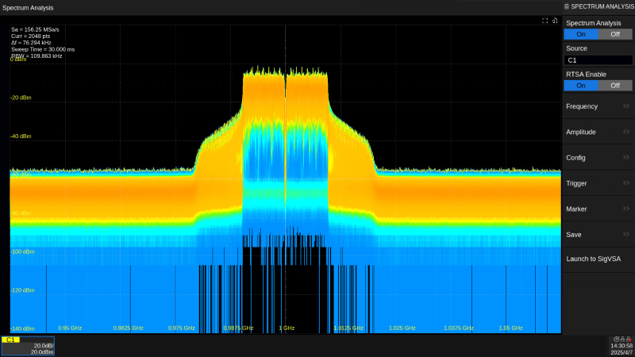Screen dimensions: 635x357
Task: Expand the Amplitude submenu
Action: (x=598, y=132)
